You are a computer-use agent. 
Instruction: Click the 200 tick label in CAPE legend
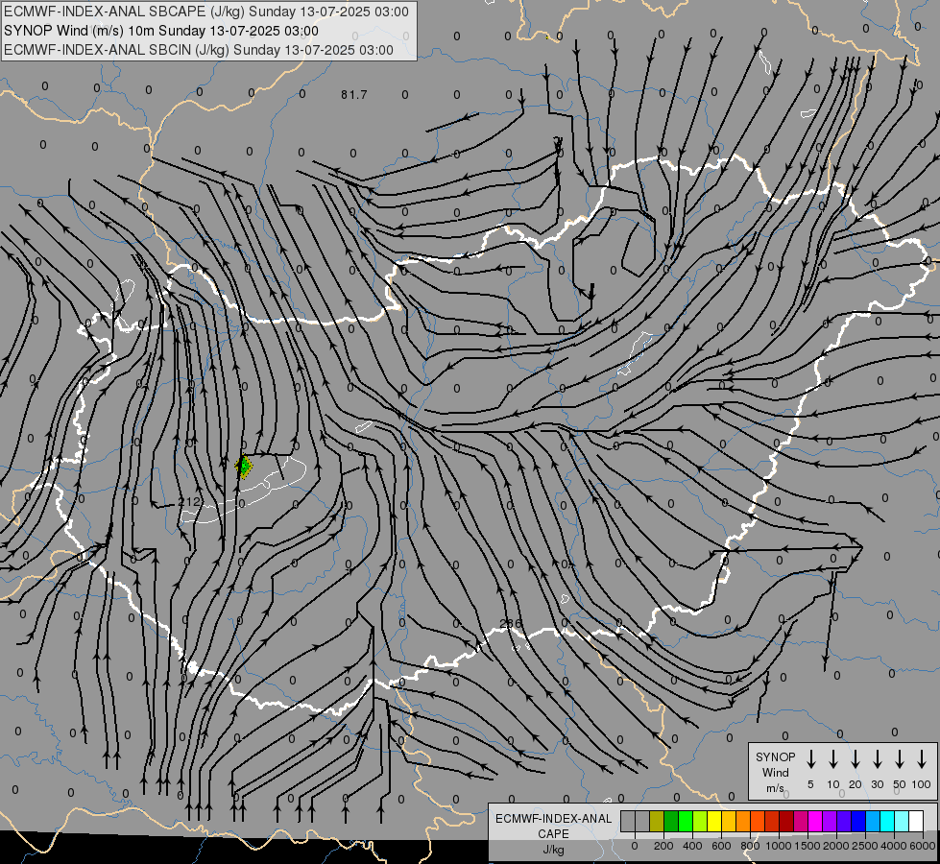663,846
